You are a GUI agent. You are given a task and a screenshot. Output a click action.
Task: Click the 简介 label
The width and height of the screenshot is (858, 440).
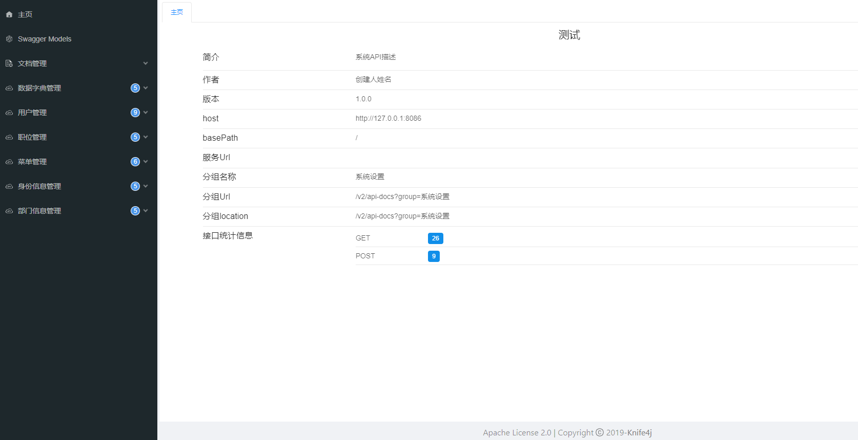tap(211, 57)
